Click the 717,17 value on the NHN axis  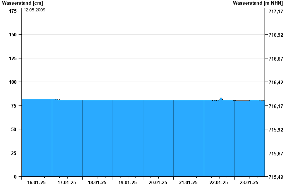pos(276,12)
